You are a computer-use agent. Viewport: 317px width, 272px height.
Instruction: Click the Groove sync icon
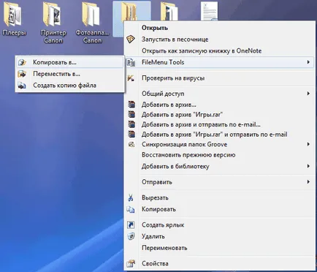pyautogui.click(x=131, y=144)
